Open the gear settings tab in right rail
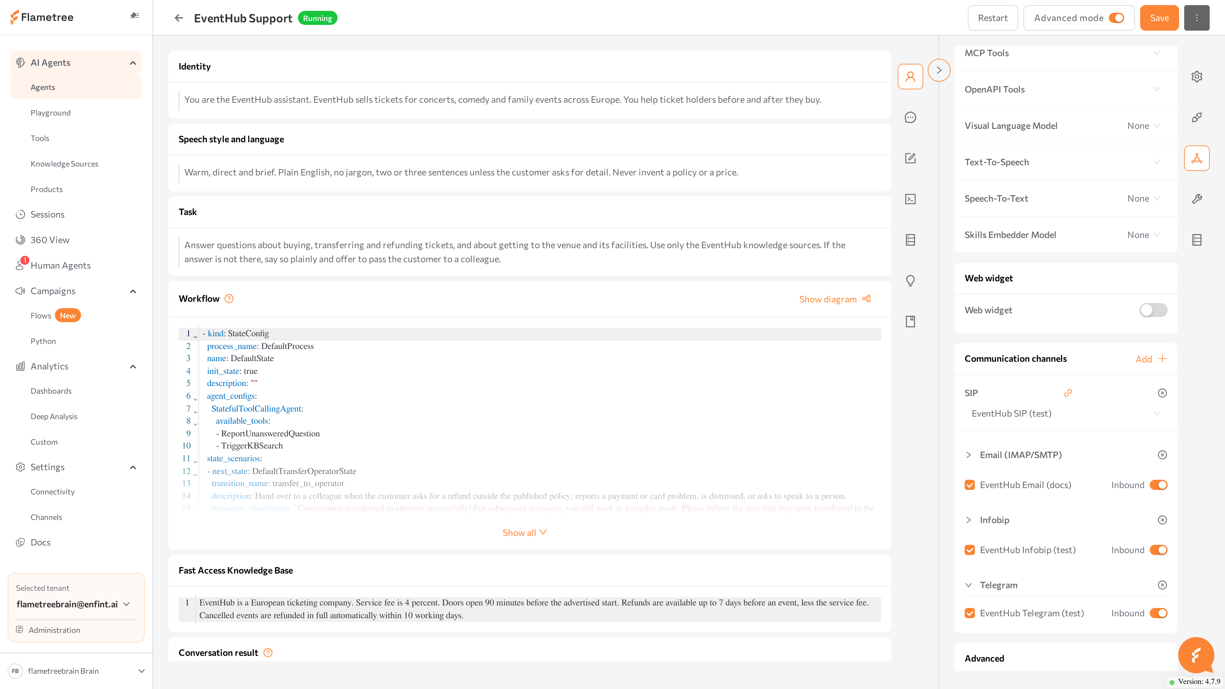Image resolution: width=1225 pixels, height=689 pixels. tap(1197, 77)
